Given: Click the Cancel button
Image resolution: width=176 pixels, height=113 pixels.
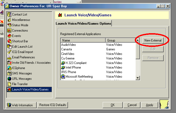Looking at the screenshot, I should 132,105.
